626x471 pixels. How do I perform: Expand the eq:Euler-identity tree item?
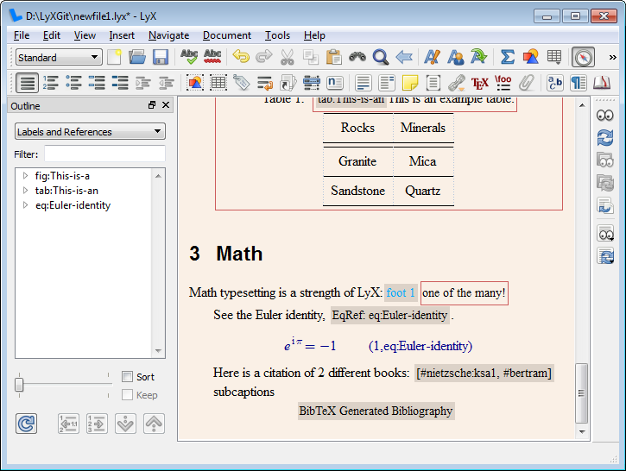click(25, 205)
